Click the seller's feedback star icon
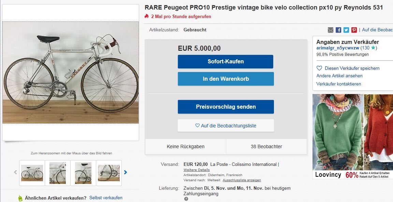This screenshot has width=393, height=202. coord(373,48)
